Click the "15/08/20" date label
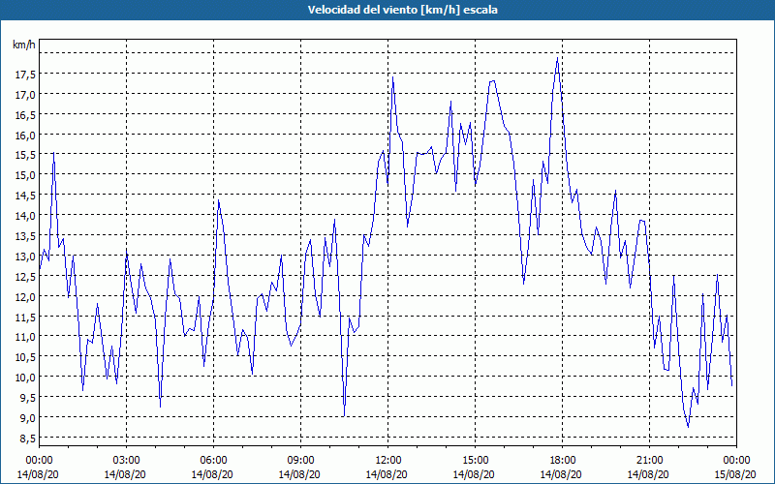Screen dimensions: 775x484 [735, 474]
